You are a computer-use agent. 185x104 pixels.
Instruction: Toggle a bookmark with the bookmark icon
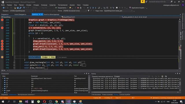pyautogui.click(x=117, y=8)
